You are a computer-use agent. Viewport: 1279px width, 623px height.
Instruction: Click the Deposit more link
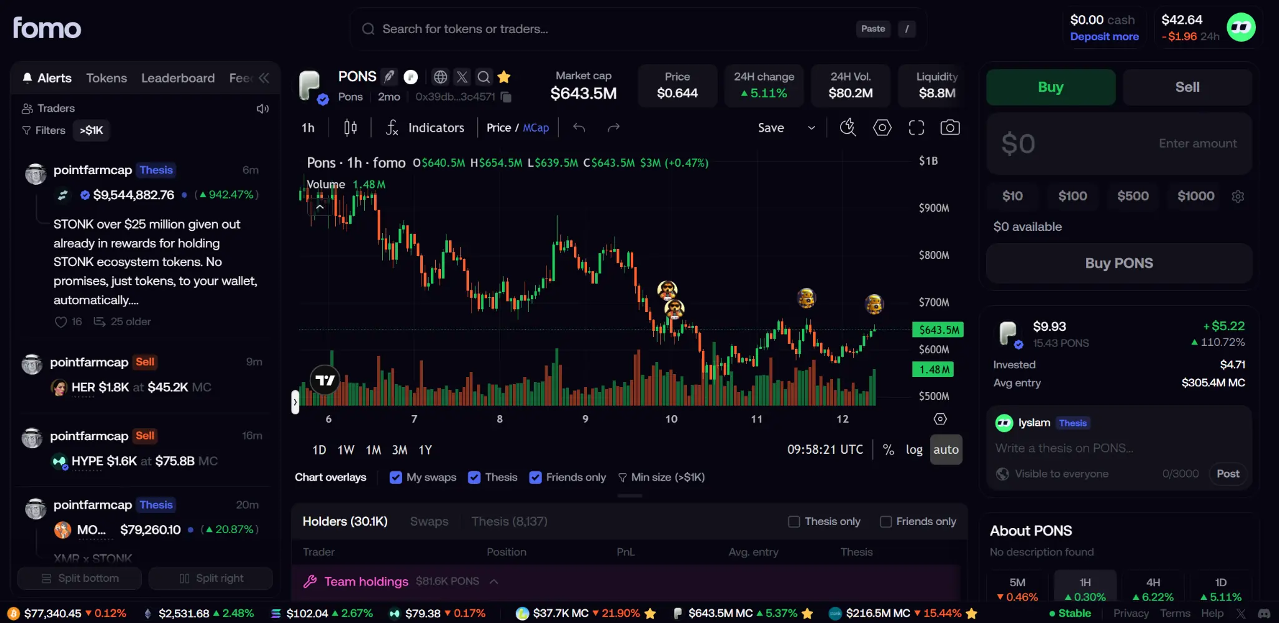point(1104,36)
